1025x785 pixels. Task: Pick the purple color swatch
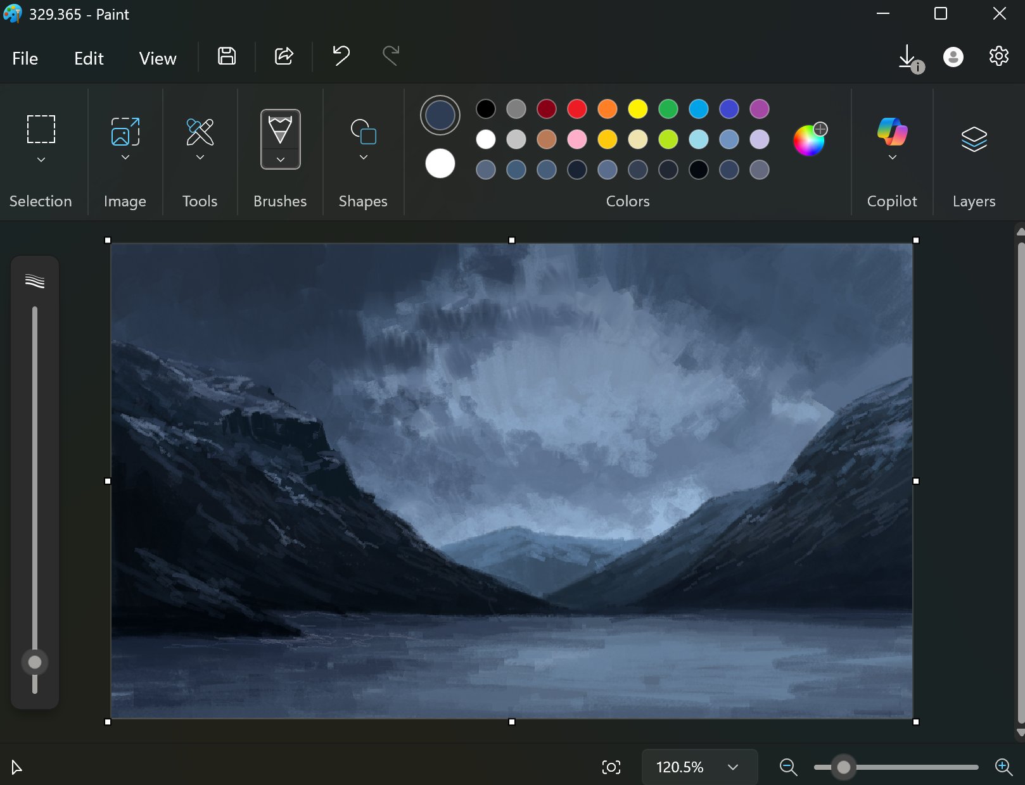click(x=760, y=109)
